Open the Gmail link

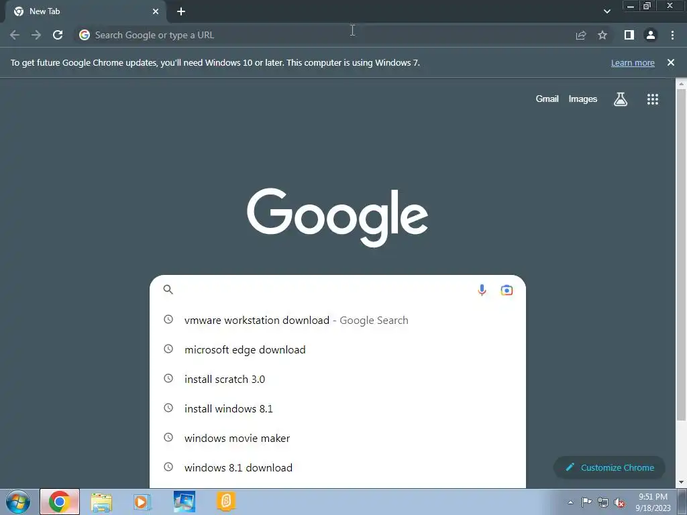click(x=547, y=99)
